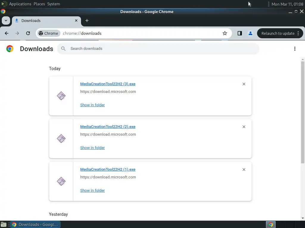This screenshot has height=228, width=305.
Task: Click the scrollbar down arrow
Action: click(x=303, y=218)
